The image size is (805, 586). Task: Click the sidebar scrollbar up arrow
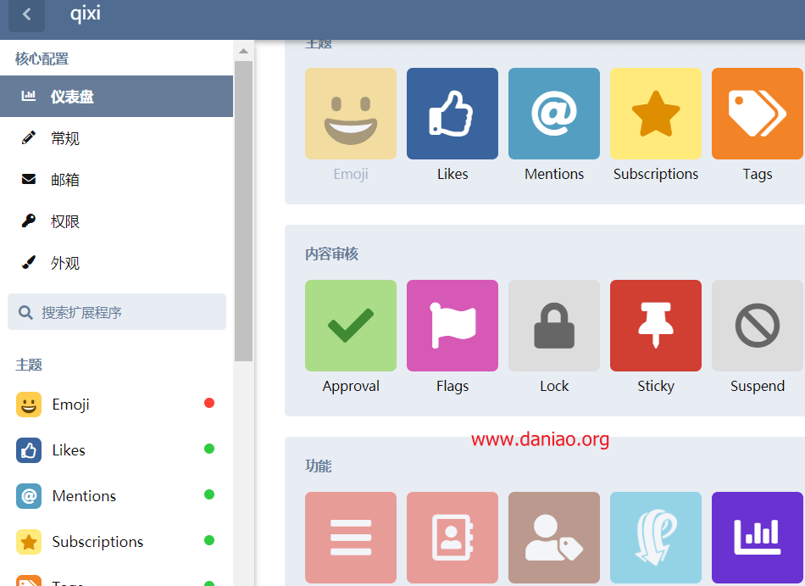tap(244, 51)
